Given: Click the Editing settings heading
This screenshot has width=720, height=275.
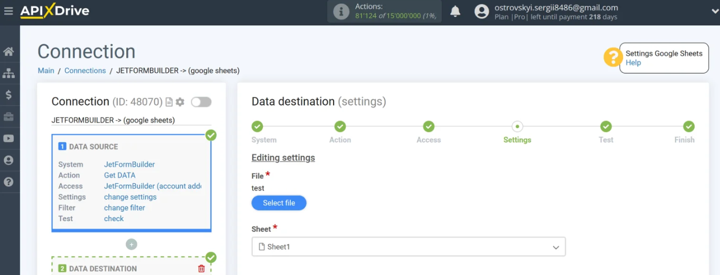Looking at the screenshot, I should pyautogui.click(x=283, y=158).
